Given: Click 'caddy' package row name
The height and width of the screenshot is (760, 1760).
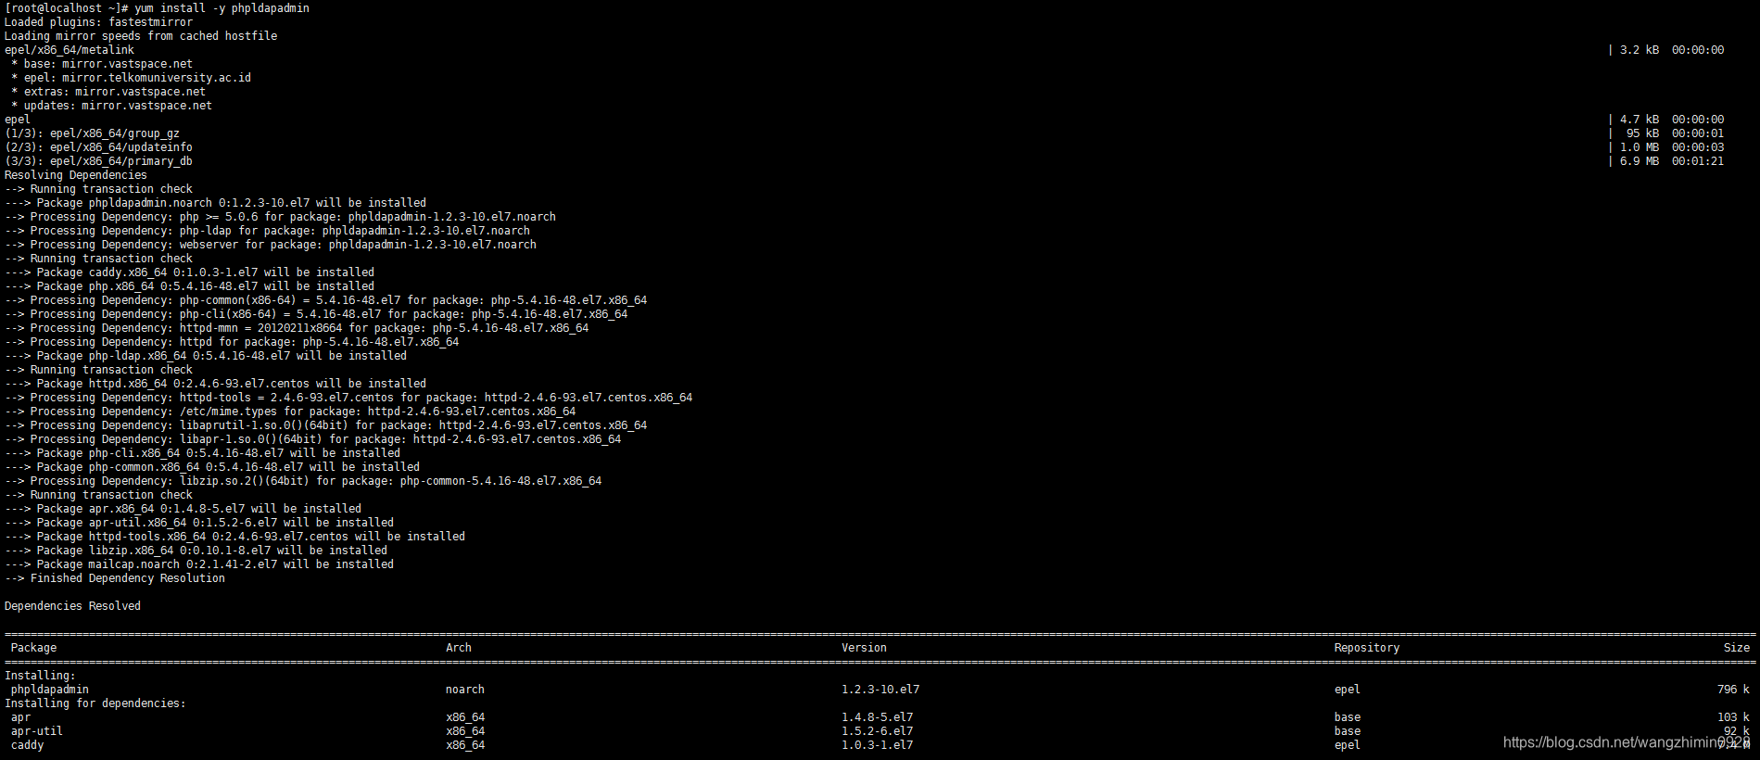Looking at the screenshot, I should (28, 745).
